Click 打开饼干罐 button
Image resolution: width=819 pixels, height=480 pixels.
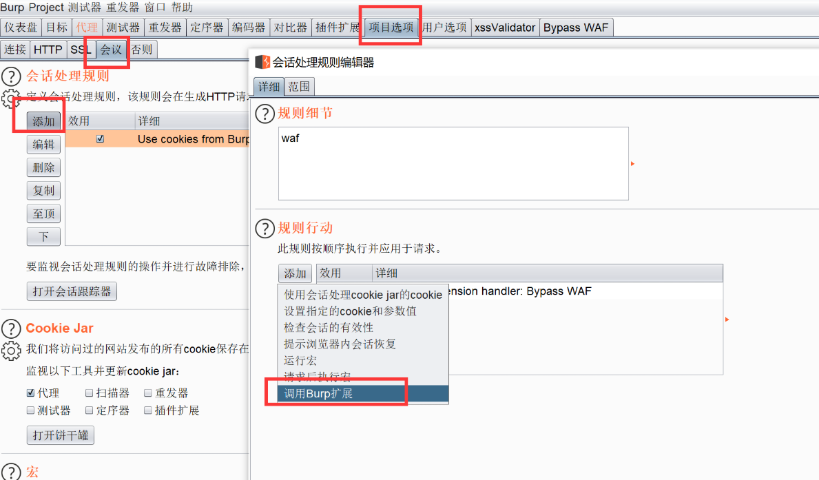(61, 435)
